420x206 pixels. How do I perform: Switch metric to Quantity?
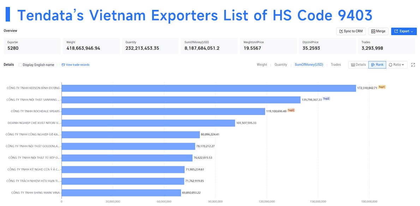pos(281,65)
